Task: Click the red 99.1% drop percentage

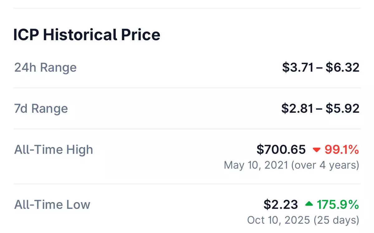Action: [x=342, y=150]
